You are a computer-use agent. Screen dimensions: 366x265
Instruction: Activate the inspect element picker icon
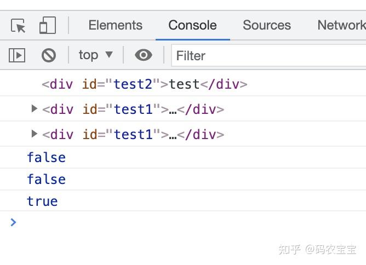coord(18,26)
